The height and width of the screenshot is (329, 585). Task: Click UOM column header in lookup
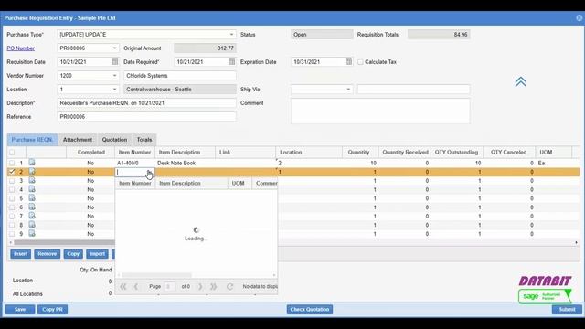(238, 183)
